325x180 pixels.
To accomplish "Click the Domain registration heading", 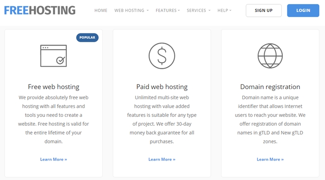I will [x=270, y=87].
